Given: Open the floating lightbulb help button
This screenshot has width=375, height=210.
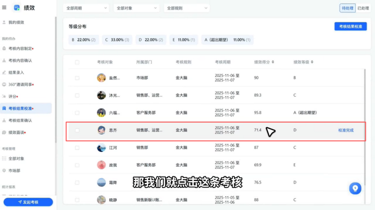Looking at the screenshot, I should tap(355, 188).
